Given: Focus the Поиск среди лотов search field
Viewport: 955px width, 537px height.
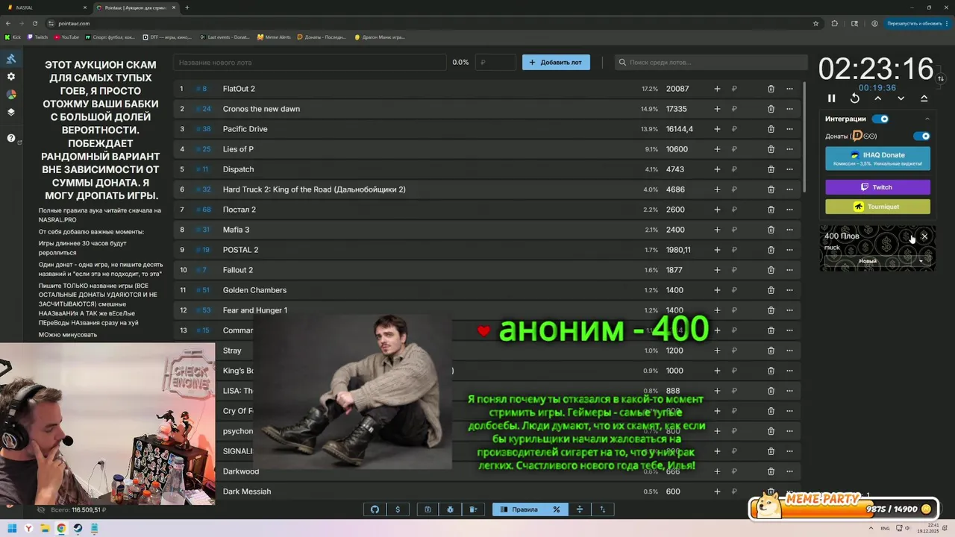Looking at the screenshot, I should 711,63.
